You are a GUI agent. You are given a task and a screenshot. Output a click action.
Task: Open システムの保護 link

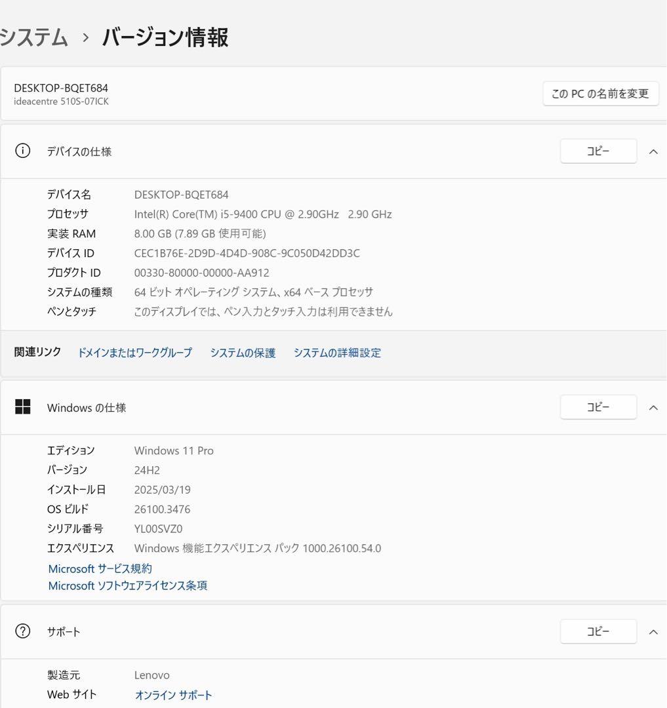coord(243,353)
